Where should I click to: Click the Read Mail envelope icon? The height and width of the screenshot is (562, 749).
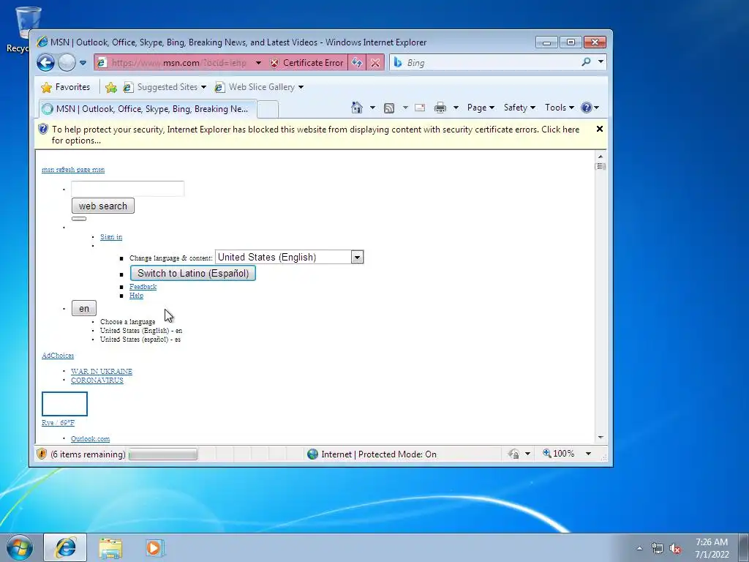(x=420, y=108)
